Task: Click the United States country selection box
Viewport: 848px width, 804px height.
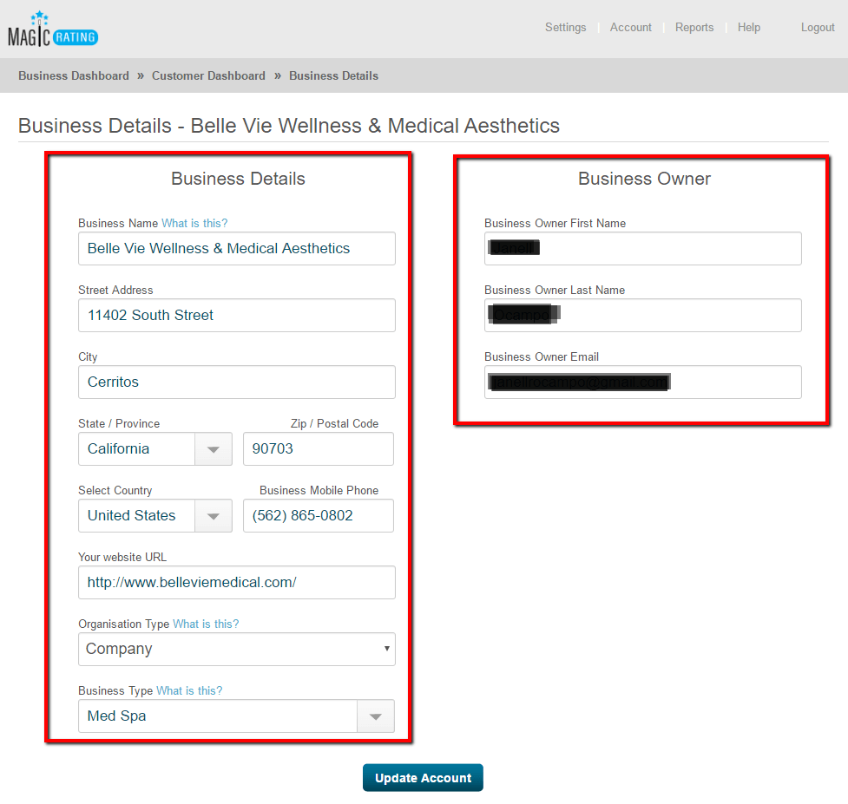Action: coord(137,516)
